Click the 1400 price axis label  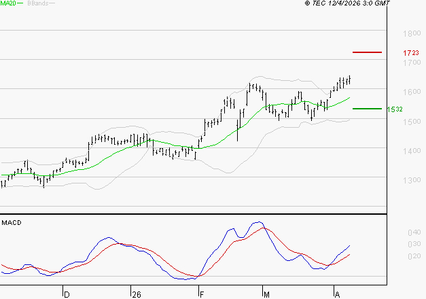[412, 151]
